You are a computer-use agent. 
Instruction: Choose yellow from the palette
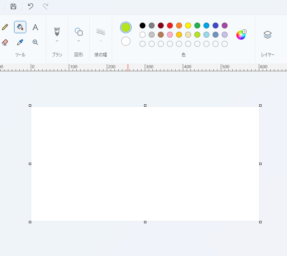[x=188, y=26]
